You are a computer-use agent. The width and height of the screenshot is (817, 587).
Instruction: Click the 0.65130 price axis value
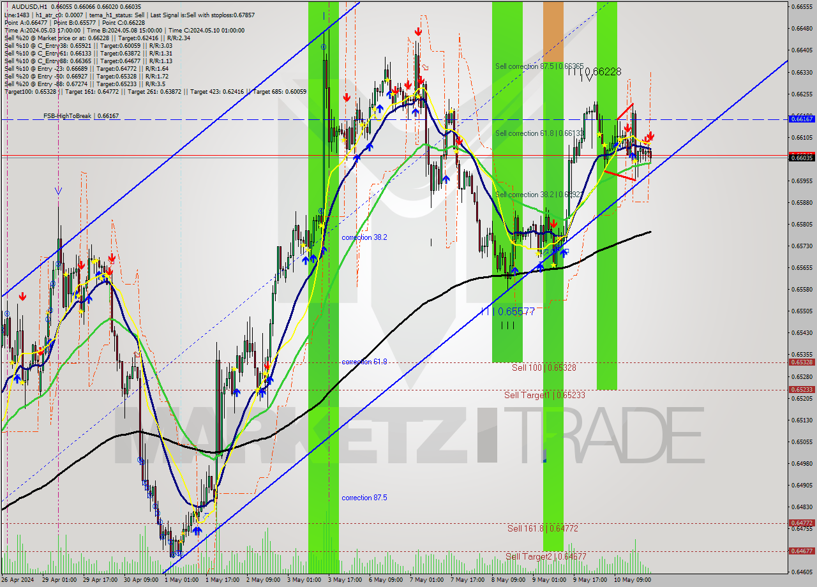(801, 420)
